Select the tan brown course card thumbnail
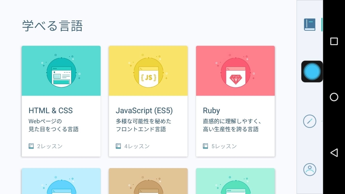 coord(148,181)
